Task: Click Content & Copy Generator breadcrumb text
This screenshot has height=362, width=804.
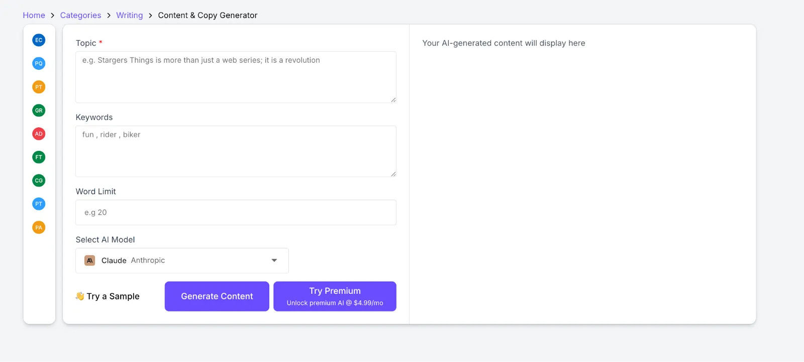Action: (x=208, y=16)
